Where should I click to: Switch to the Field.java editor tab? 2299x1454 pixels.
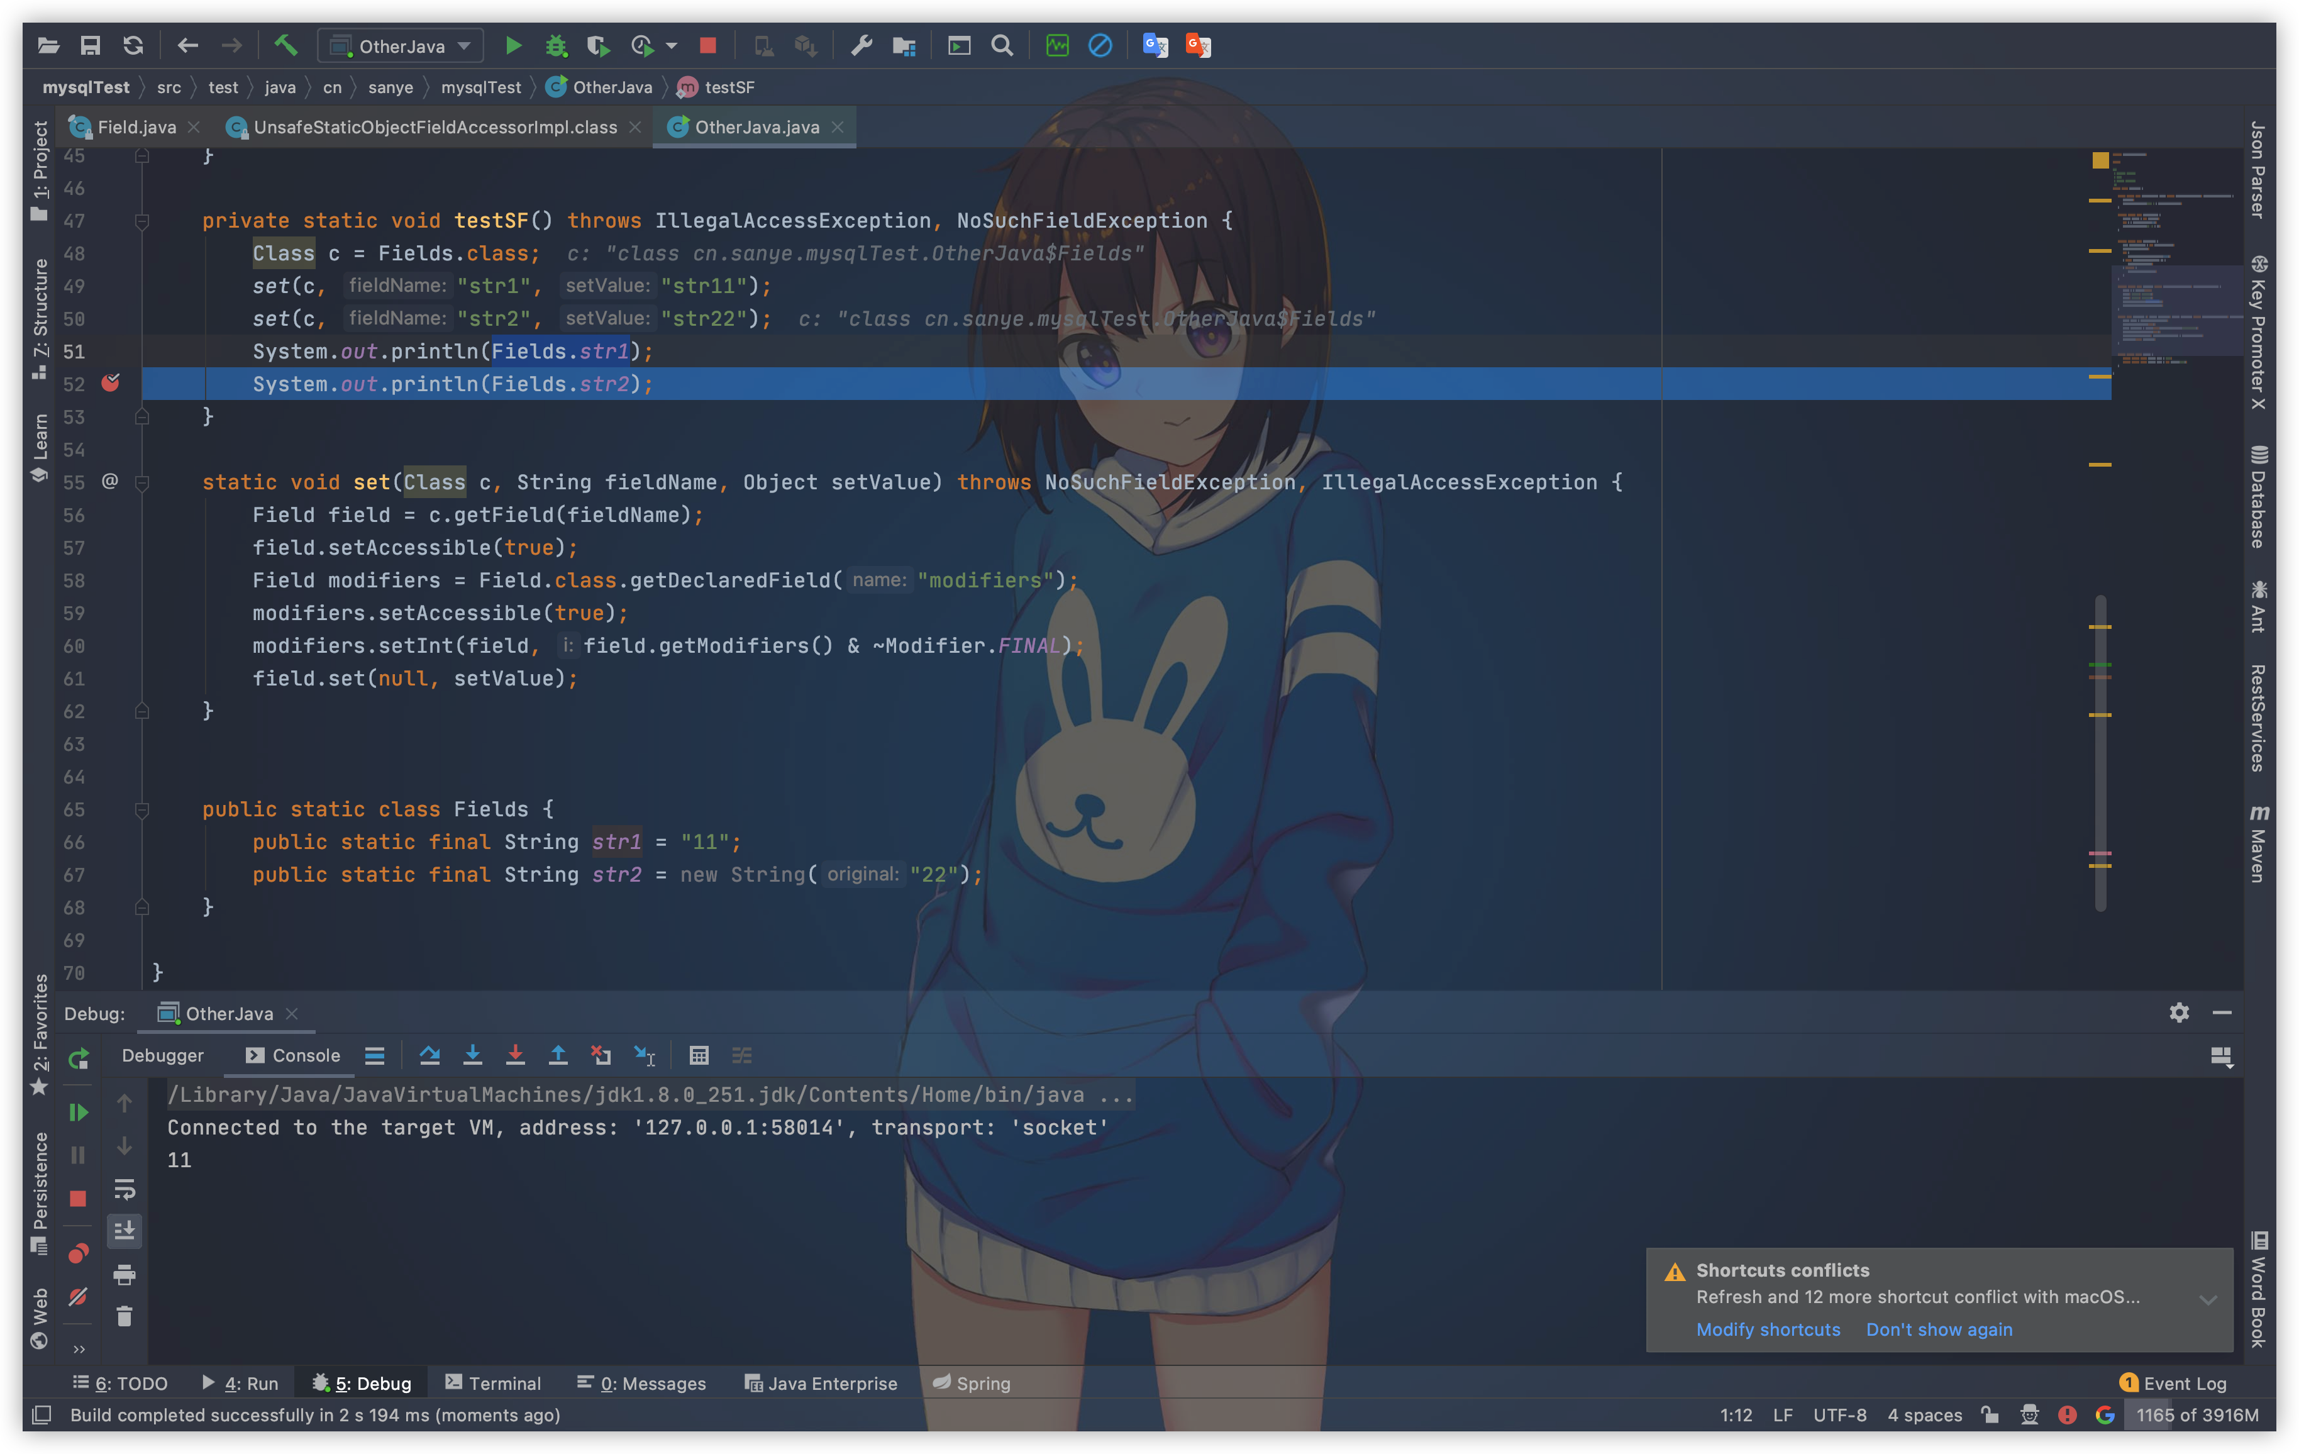[x=136, y=127]
